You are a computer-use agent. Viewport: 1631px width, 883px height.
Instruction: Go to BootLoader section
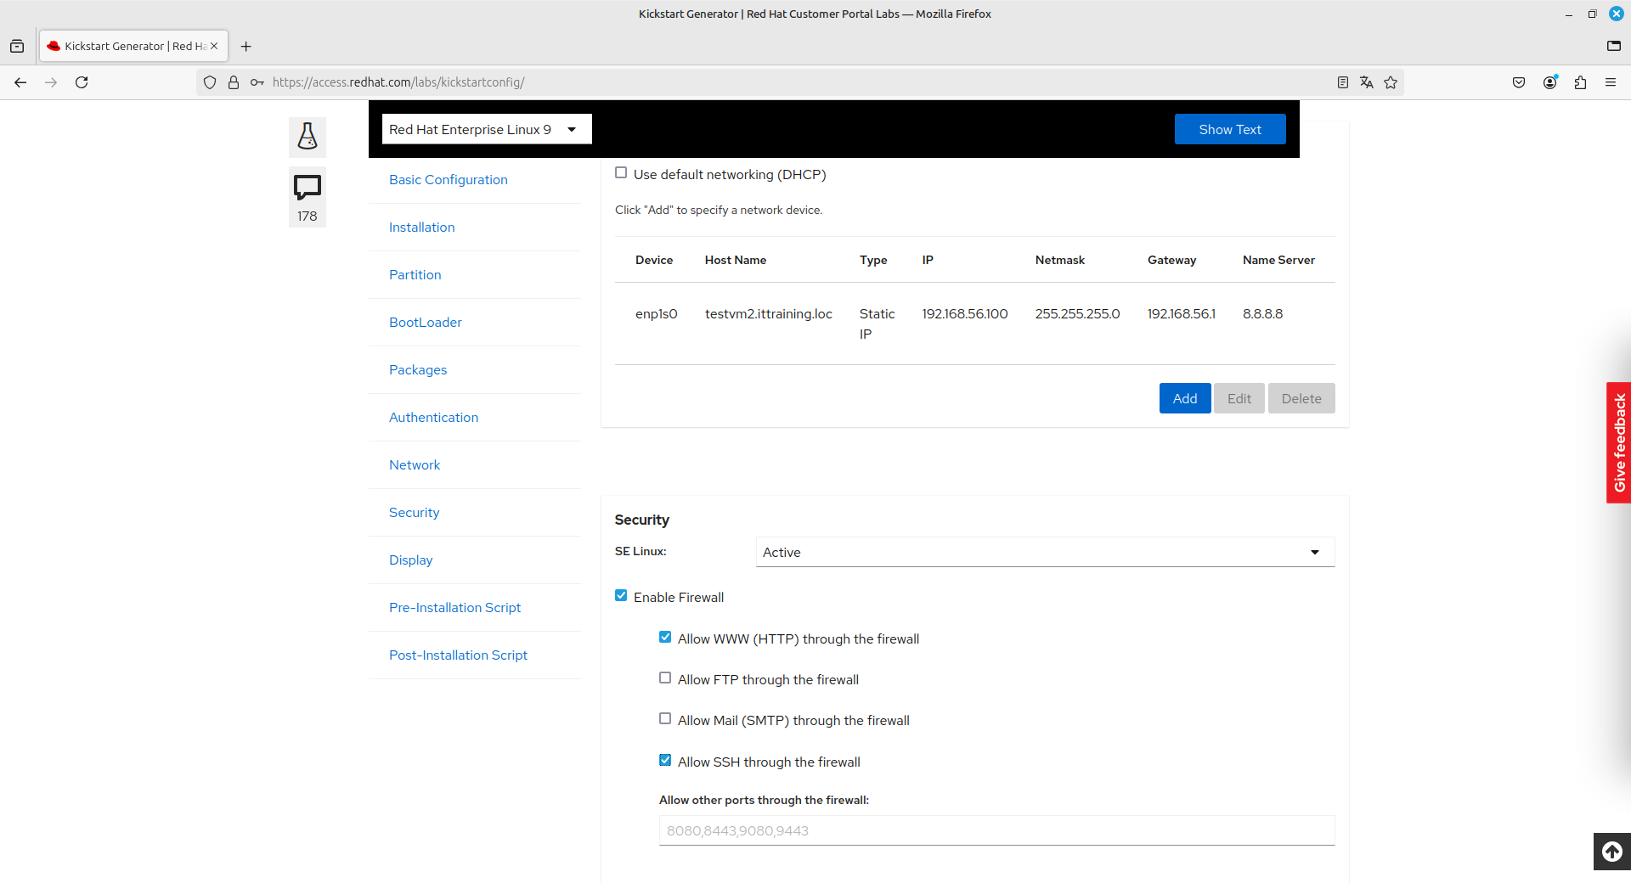[x=426, y=323]
